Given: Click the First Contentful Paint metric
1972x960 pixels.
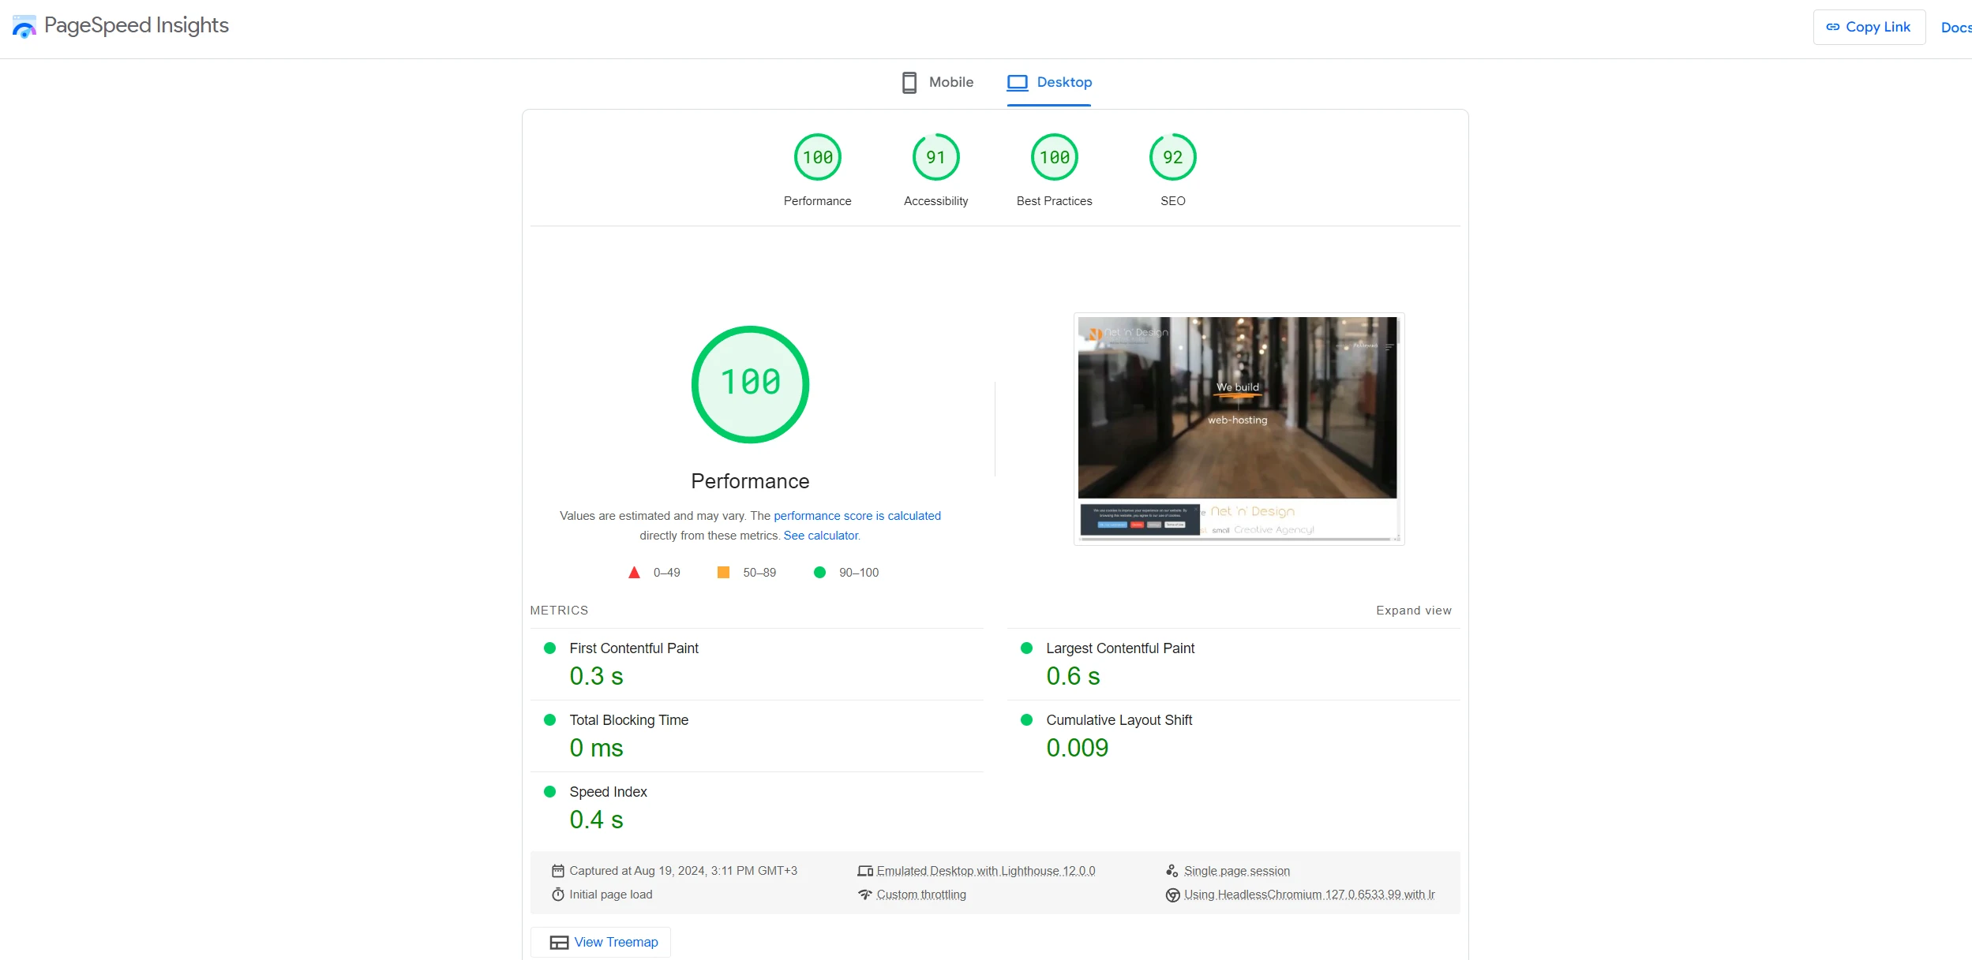Looking at the screenshot, I should [632, 648].
